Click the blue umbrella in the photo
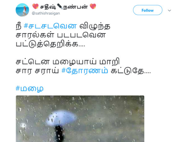 (x=61, y=118)
